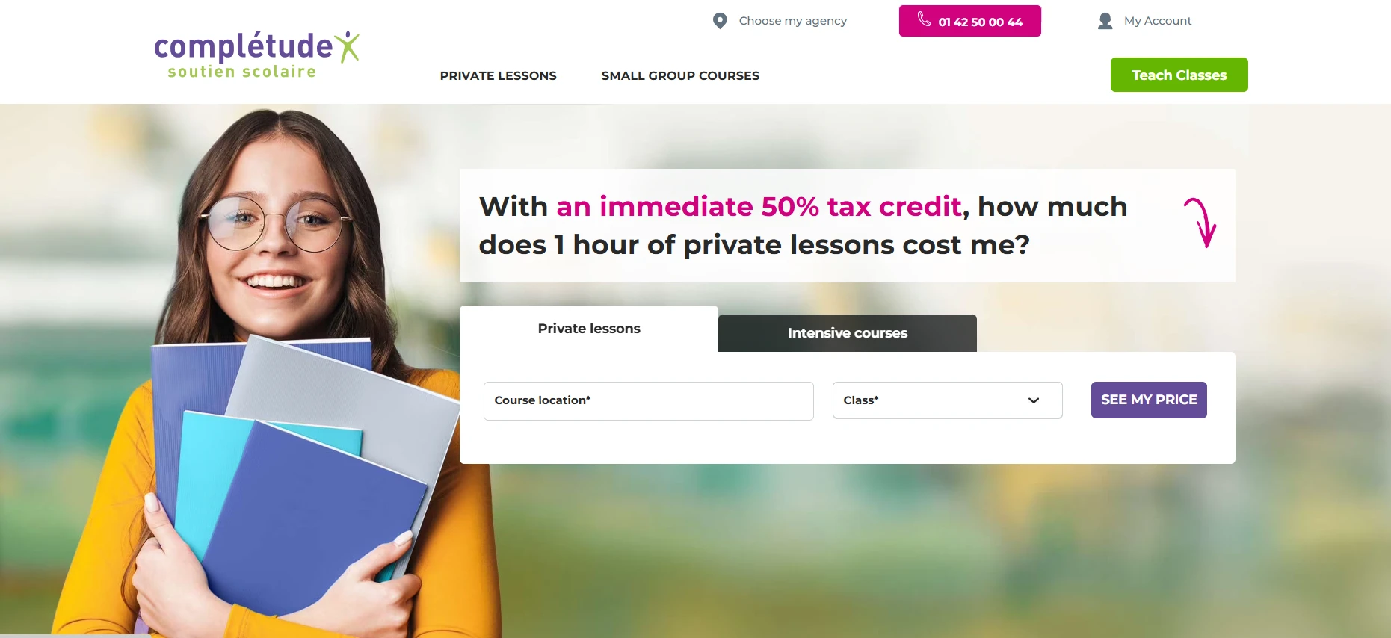The width and height of the screenshot is (1391, 638).
Task: Click the user profile silhouette icon
Action: [1105, 21]
